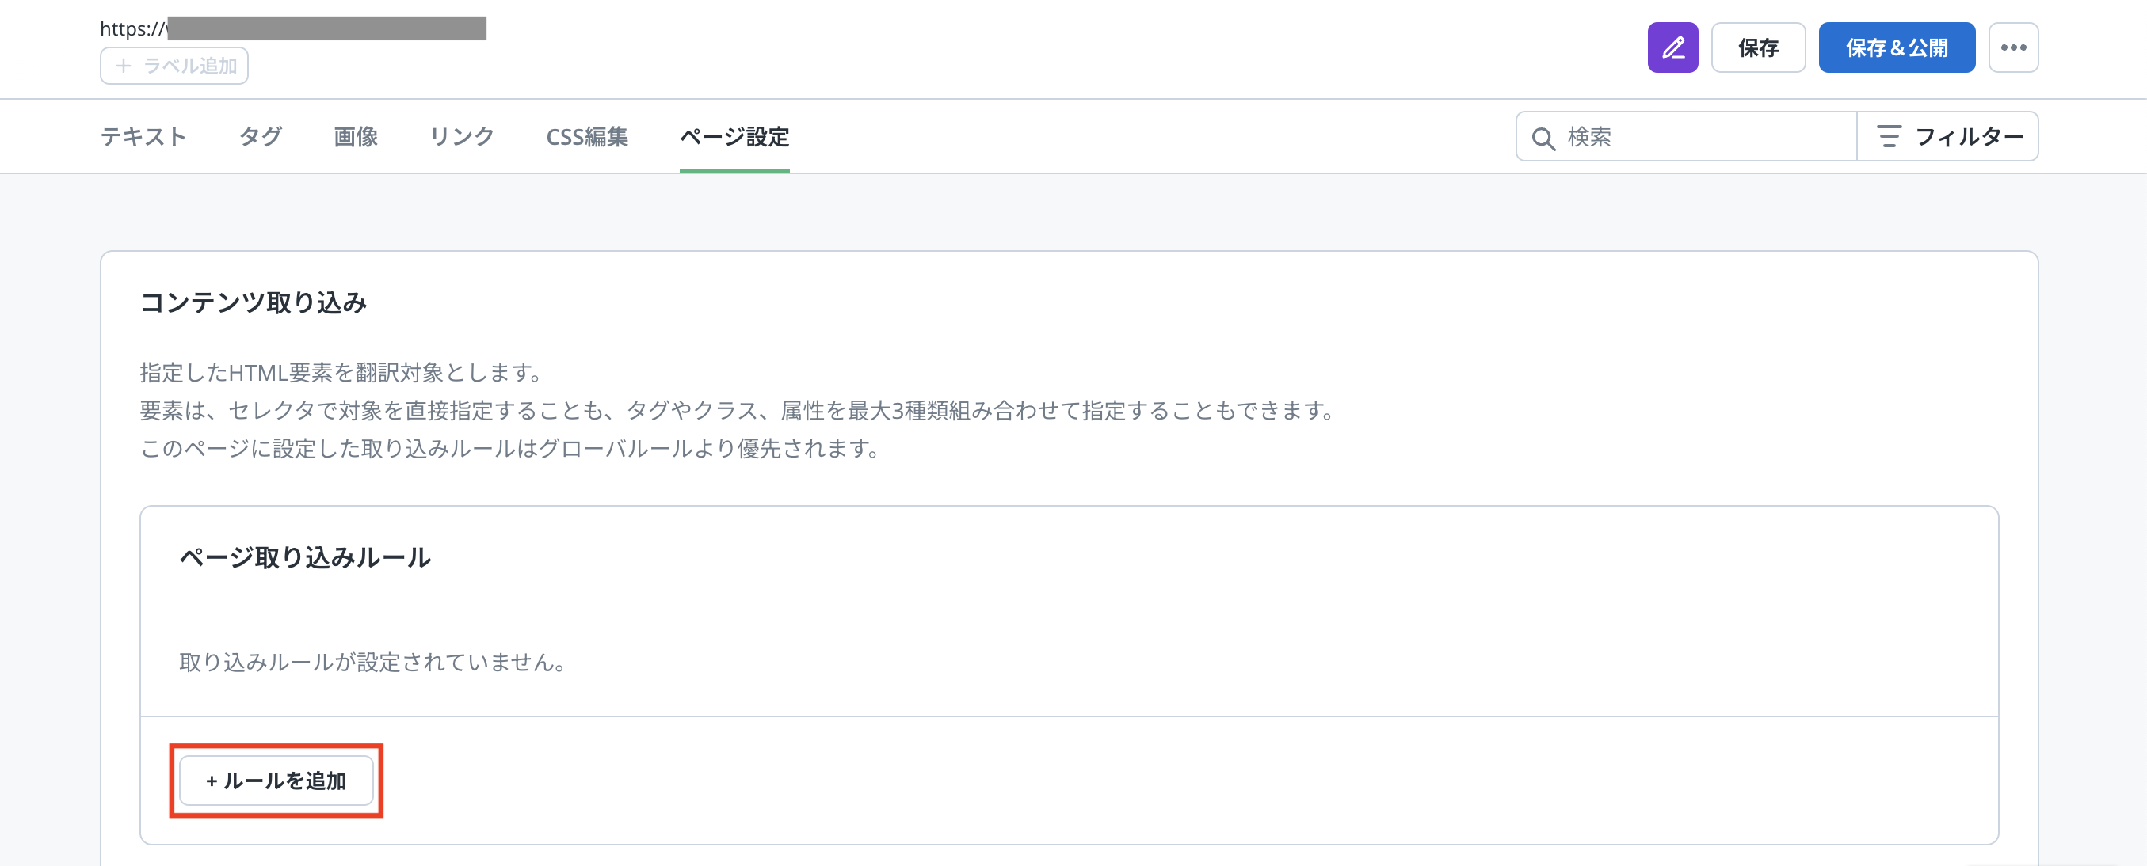The width and height of the screenshot is (2147, 866).
Task: Go to the 画像 tab
Action: click(356, 137)
